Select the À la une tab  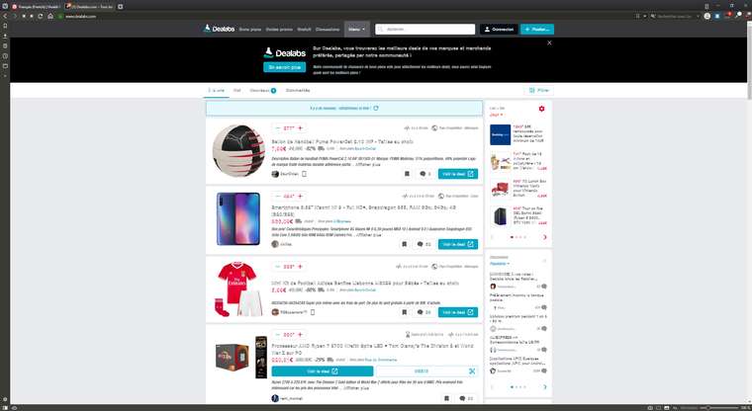[217, 90]
